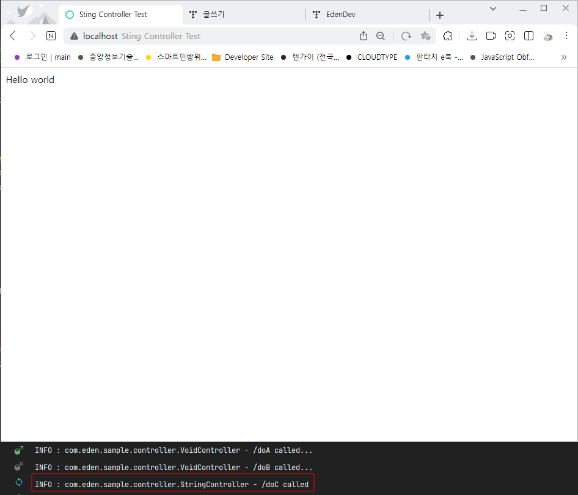Open the 스마트민방위 bookmark
This screenshot has width=578, height=495.
pos(176,57)
